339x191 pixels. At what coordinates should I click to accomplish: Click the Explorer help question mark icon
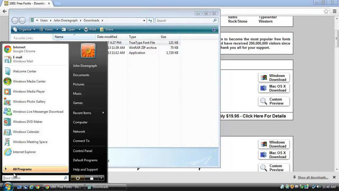tap(213, 30)
